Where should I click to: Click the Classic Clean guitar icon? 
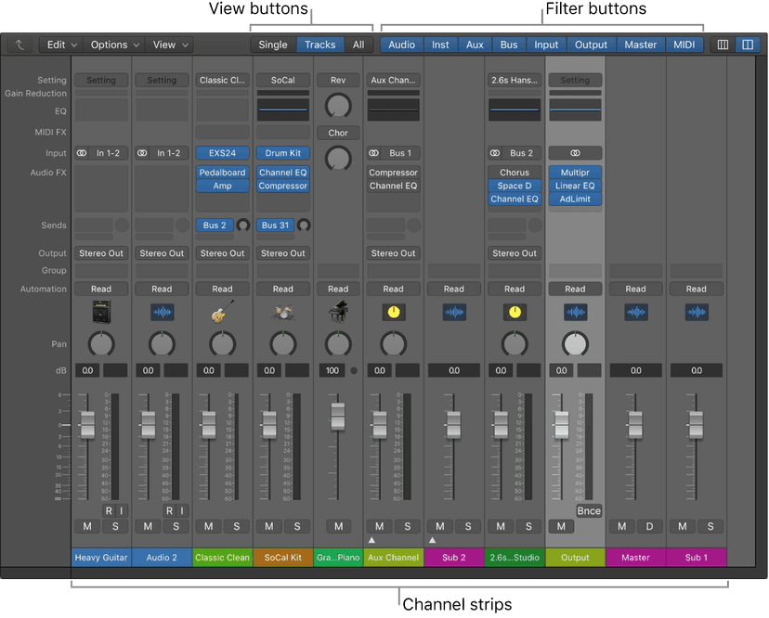(x=222, y=312)
